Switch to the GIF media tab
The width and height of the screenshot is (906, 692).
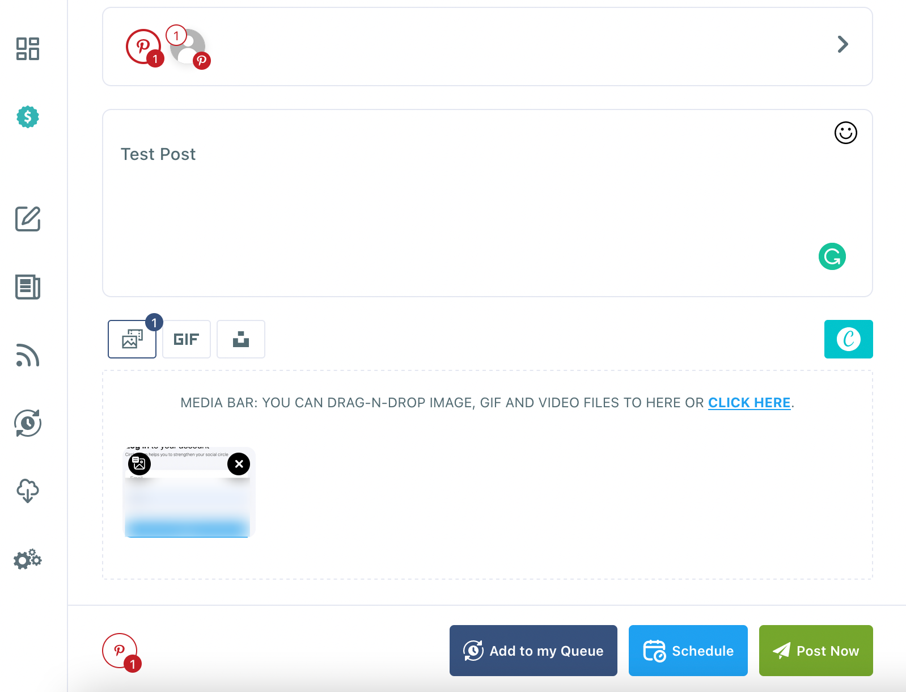pyautogui.click(x=187, y=339)
